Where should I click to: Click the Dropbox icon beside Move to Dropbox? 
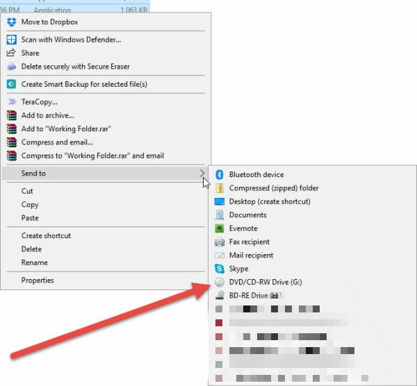click(x=11, y=22)
